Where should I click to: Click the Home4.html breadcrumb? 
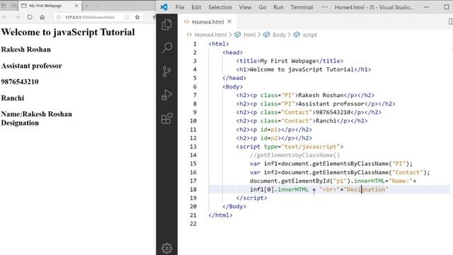[x=211, y=35]
